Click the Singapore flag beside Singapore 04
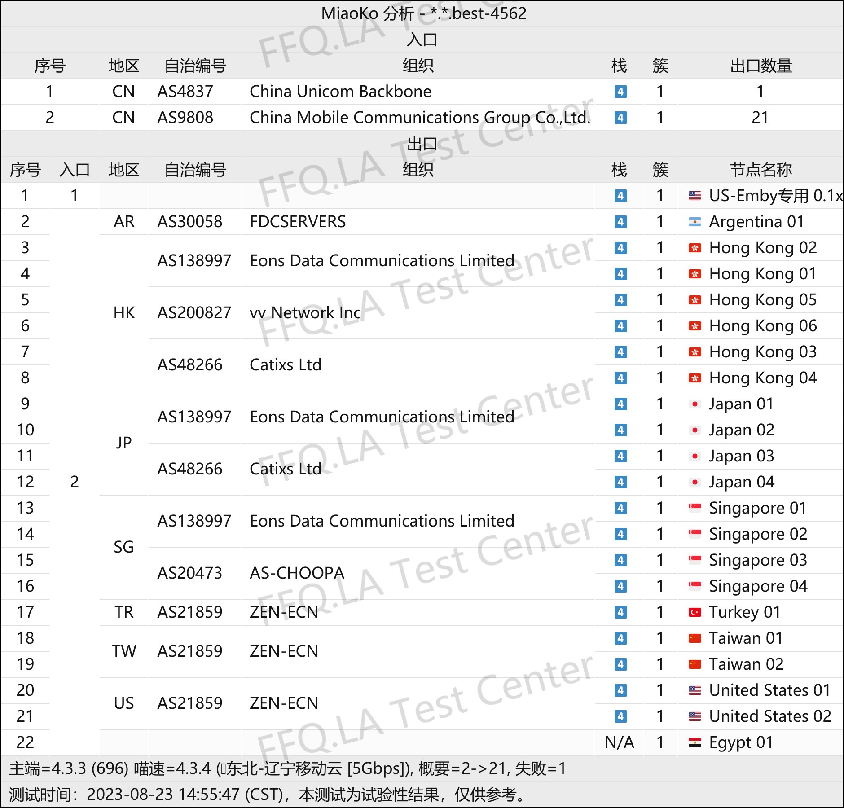This screenshot has width=844, height=808. (695, 586)
